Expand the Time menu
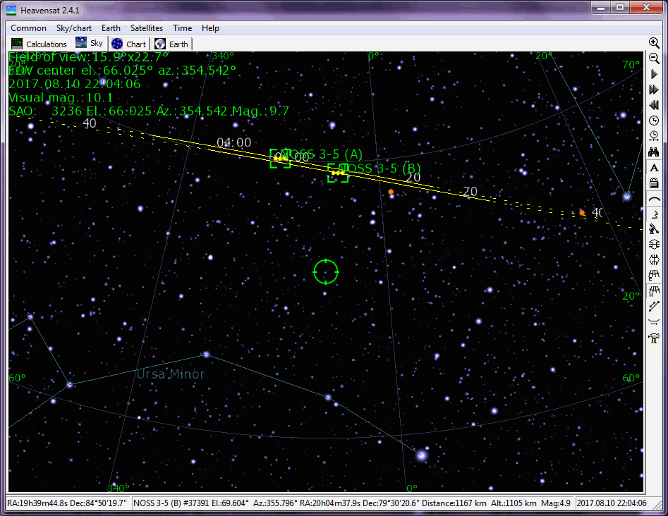This screenshot has width=668, height=516. point(182,28)
